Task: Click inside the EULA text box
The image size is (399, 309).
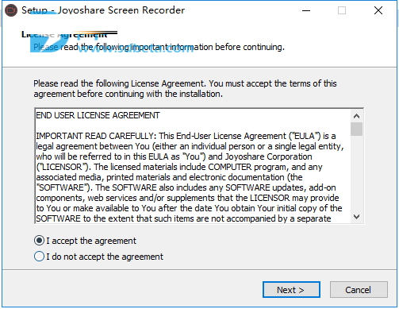Action: 193,166
